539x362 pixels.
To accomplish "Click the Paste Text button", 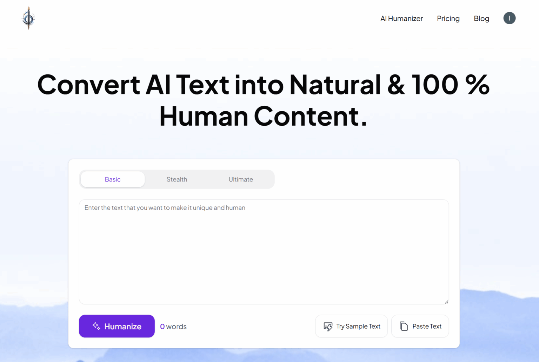I will (420, 326).
